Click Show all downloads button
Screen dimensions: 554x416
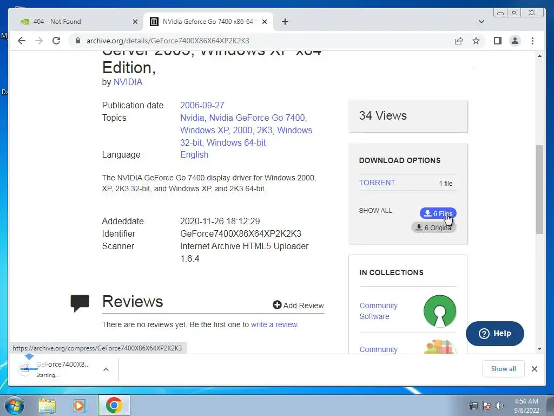click(x=503, y=369)
